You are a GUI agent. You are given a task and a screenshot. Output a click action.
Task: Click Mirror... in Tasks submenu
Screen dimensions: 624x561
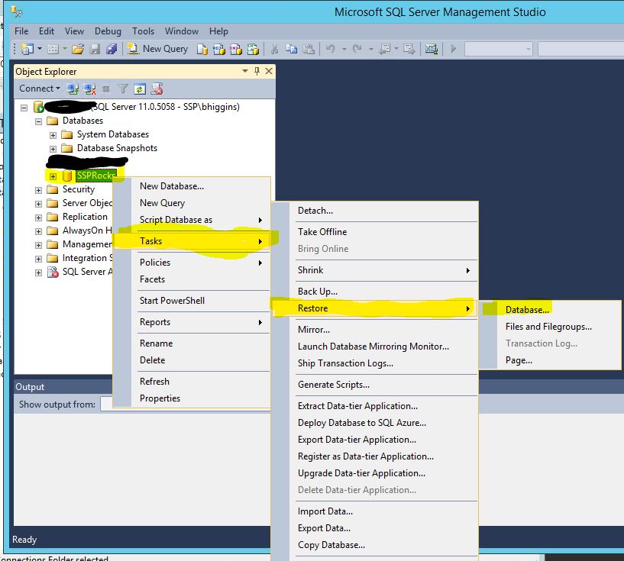314,330
